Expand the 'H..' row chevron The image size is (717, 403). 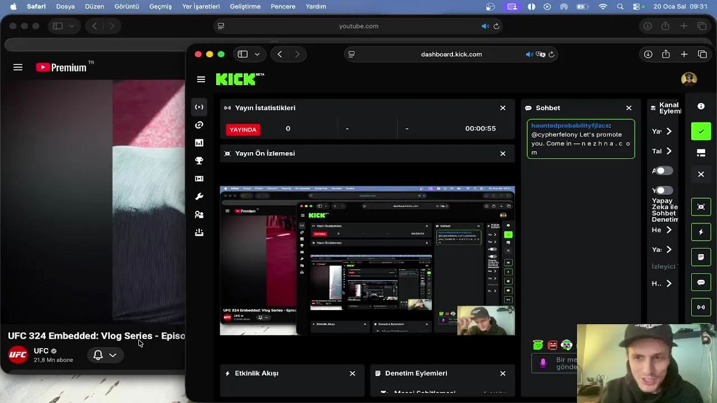pyautogui.click(x=669, y=284)
